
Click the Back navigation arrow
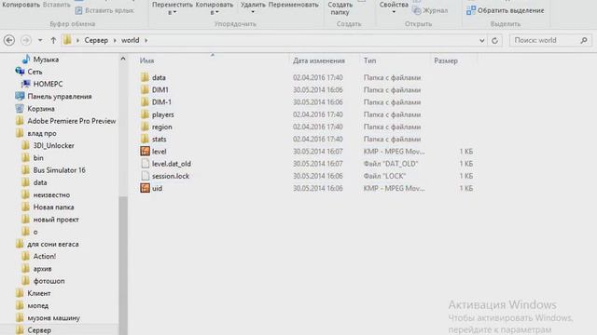[9, 40]
